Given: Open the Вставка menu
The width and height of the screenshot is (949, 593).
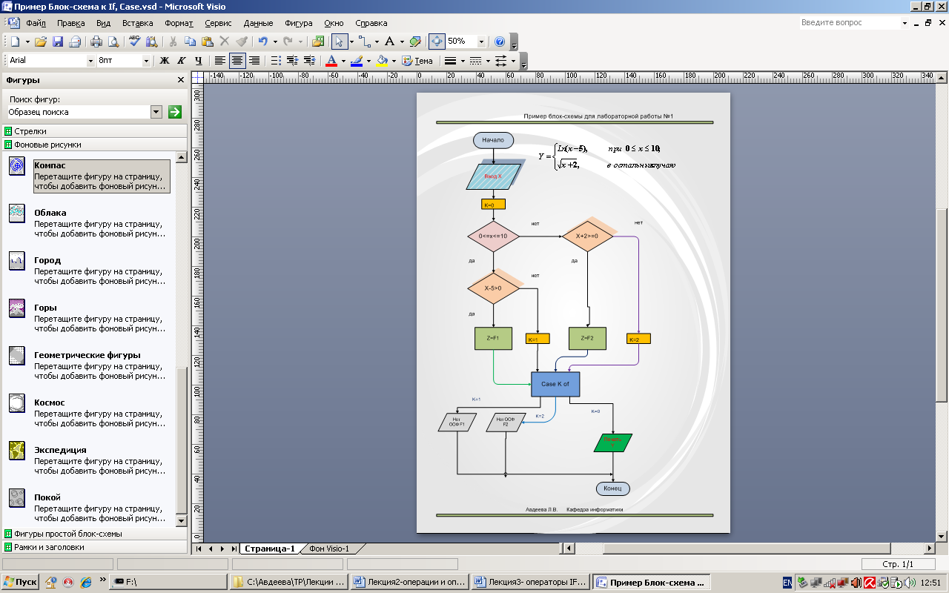Looking at the screenshot, I should coord(138,23).
